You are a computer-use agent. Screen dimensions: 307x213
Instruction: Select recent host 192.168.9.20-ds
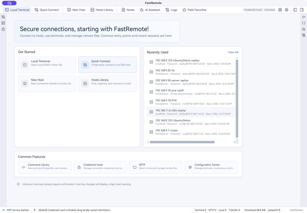tap(191, 72)
